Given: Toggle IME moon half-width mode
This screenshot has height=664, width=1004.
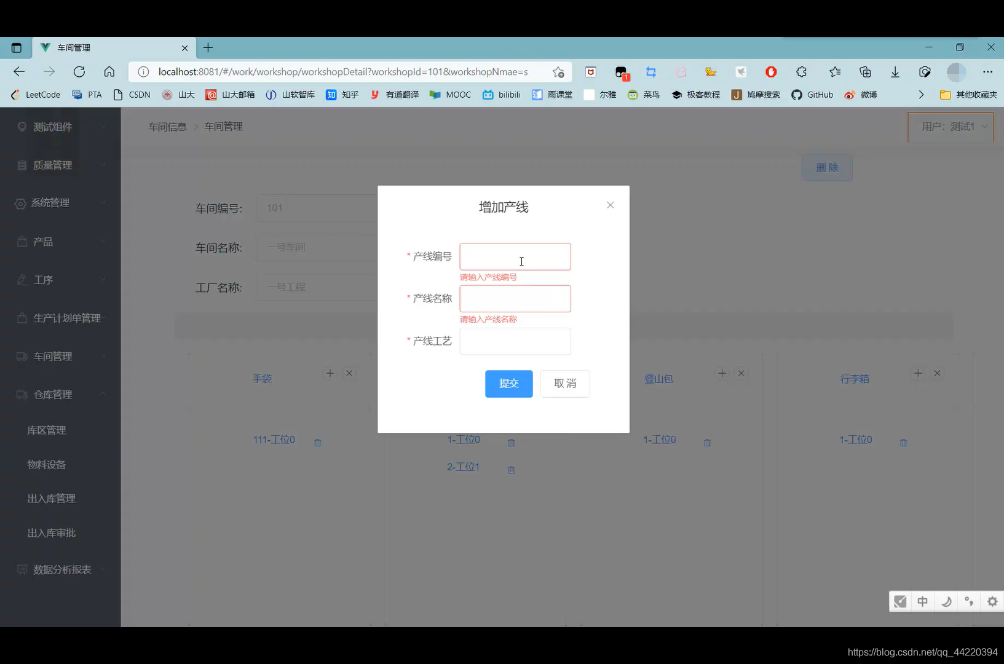Looking at the screenshot, I should coord(946,601).
